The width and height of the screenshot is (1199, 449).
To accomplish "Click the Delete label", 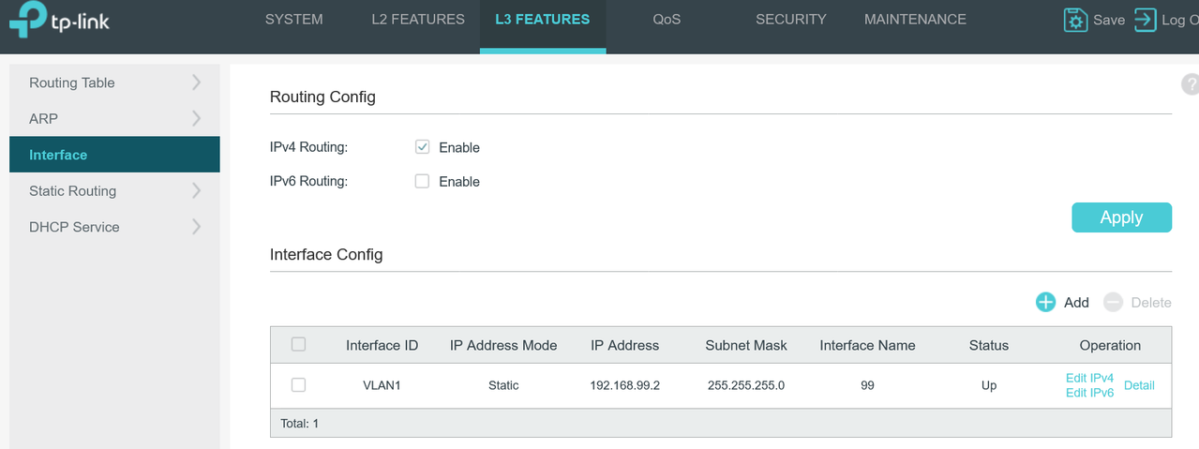I will tap(1151, 302).
